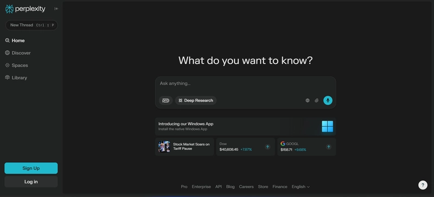Click the help question mark button
Screen dimensions: 434x197
coord(423,185)
